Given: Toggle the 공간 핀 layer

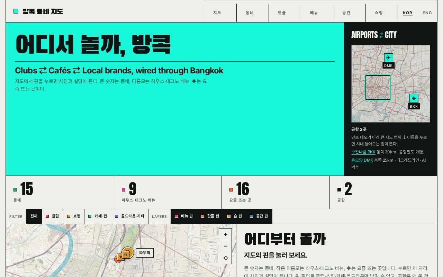Looking at the screenshot, I should (259, 216).
